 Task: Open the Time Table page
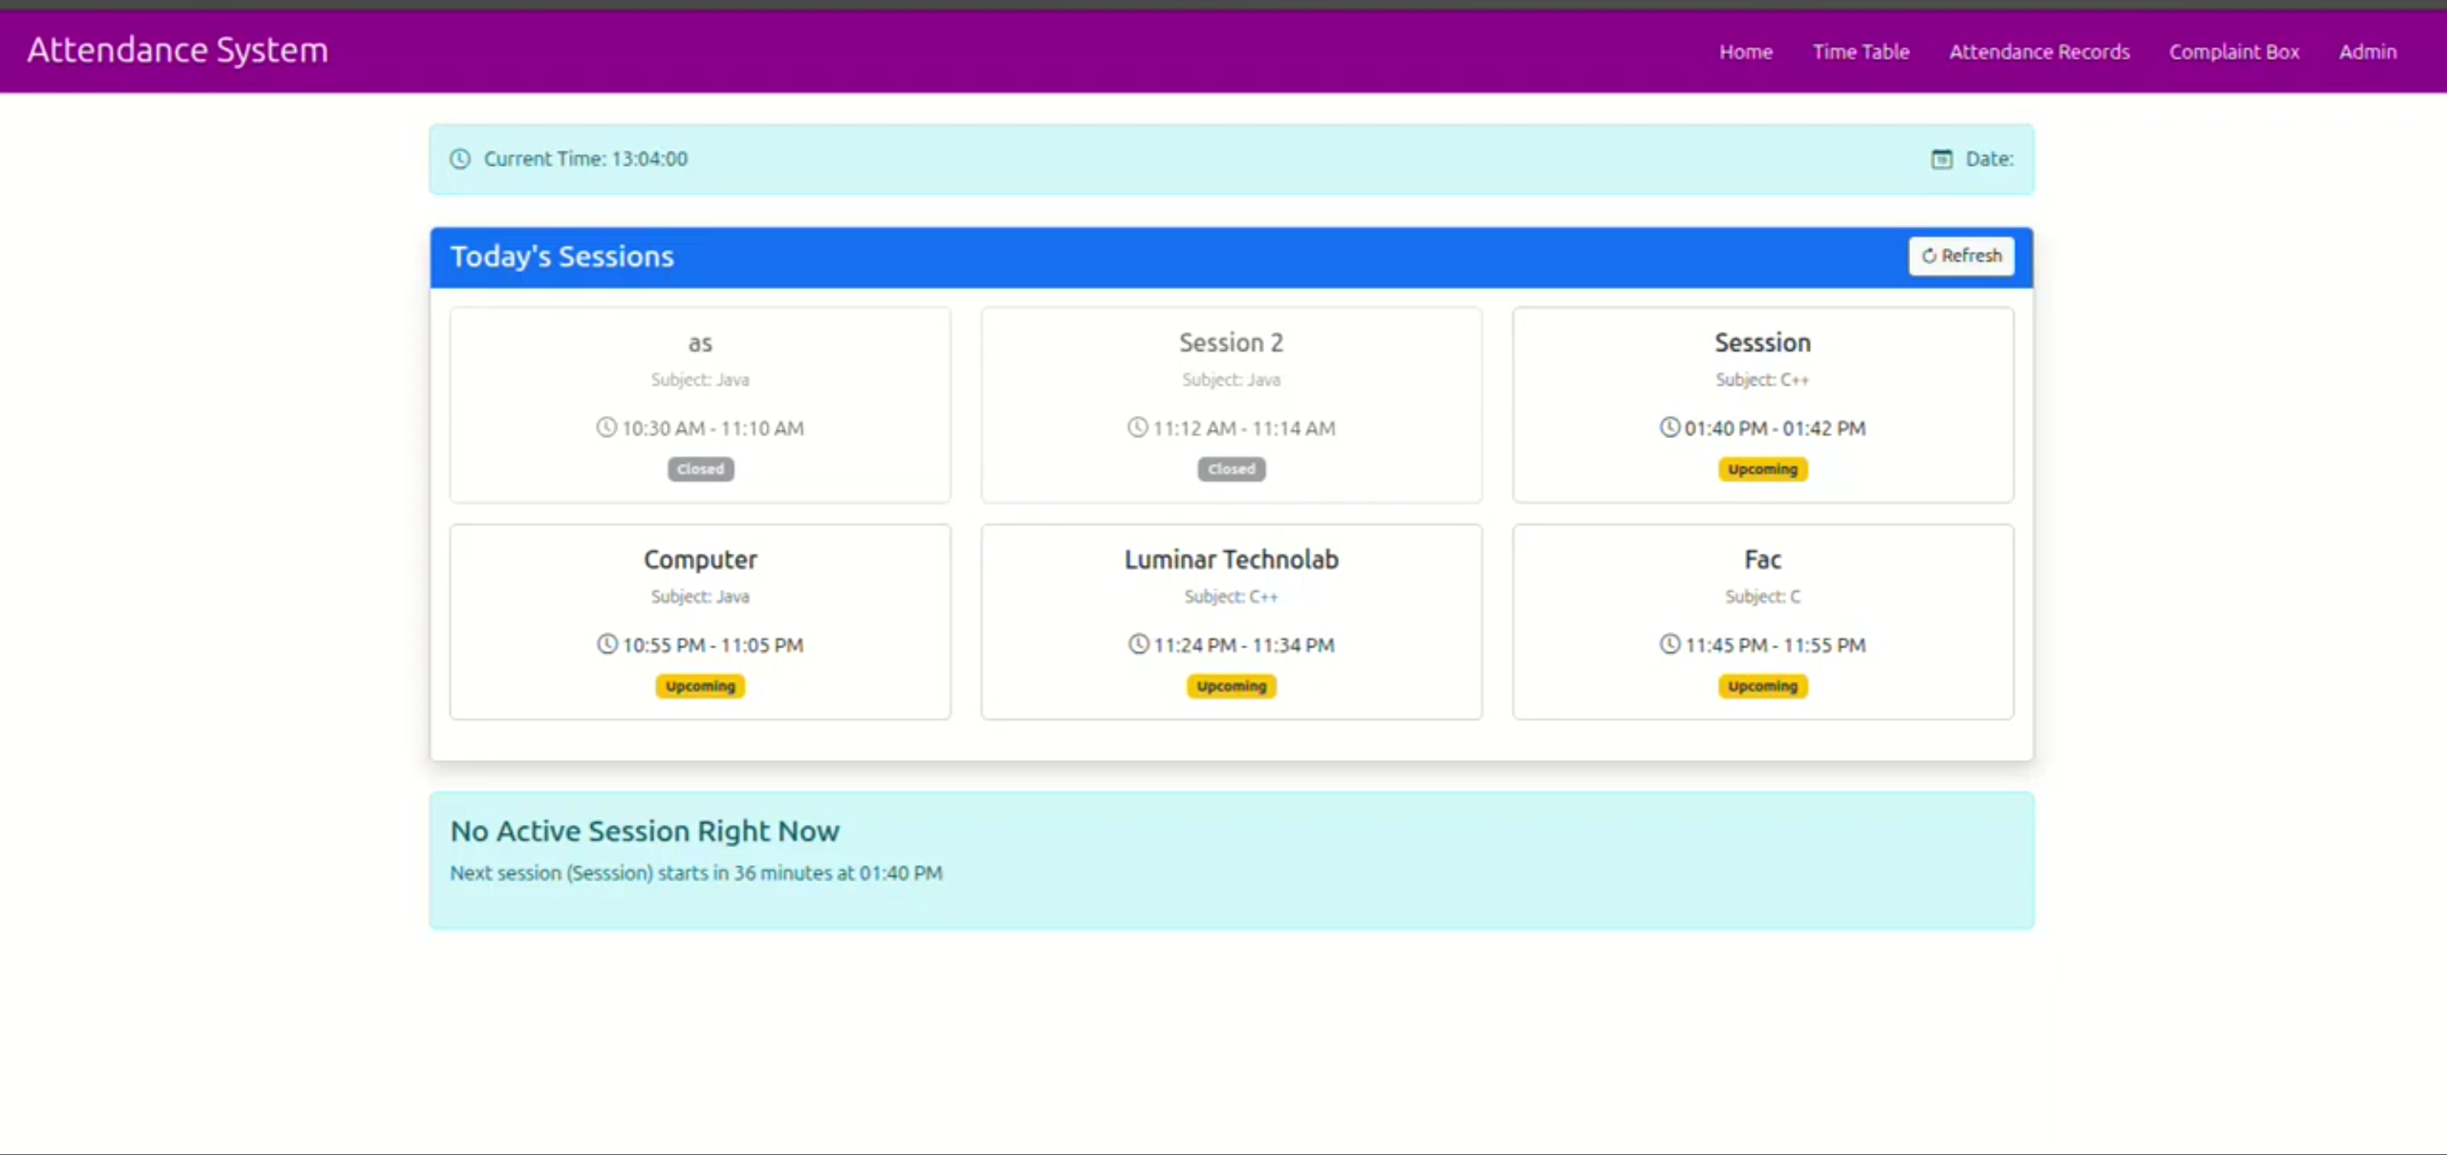coord(1860,52)
